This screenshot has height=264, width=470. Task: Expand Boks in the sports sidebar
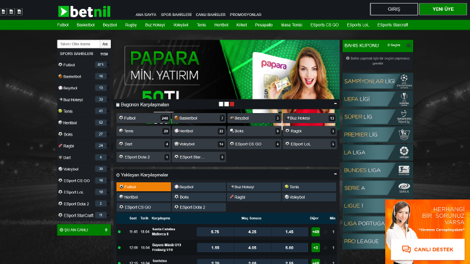(84, 134)
